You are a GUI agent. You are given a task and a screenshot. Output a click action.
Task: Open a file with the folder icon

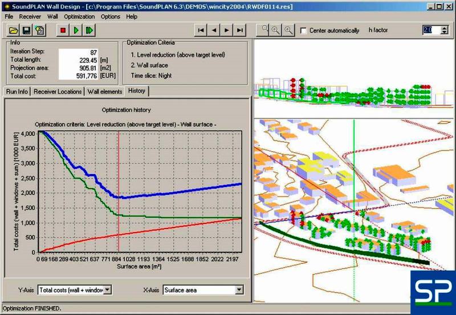tap(13, 30)
